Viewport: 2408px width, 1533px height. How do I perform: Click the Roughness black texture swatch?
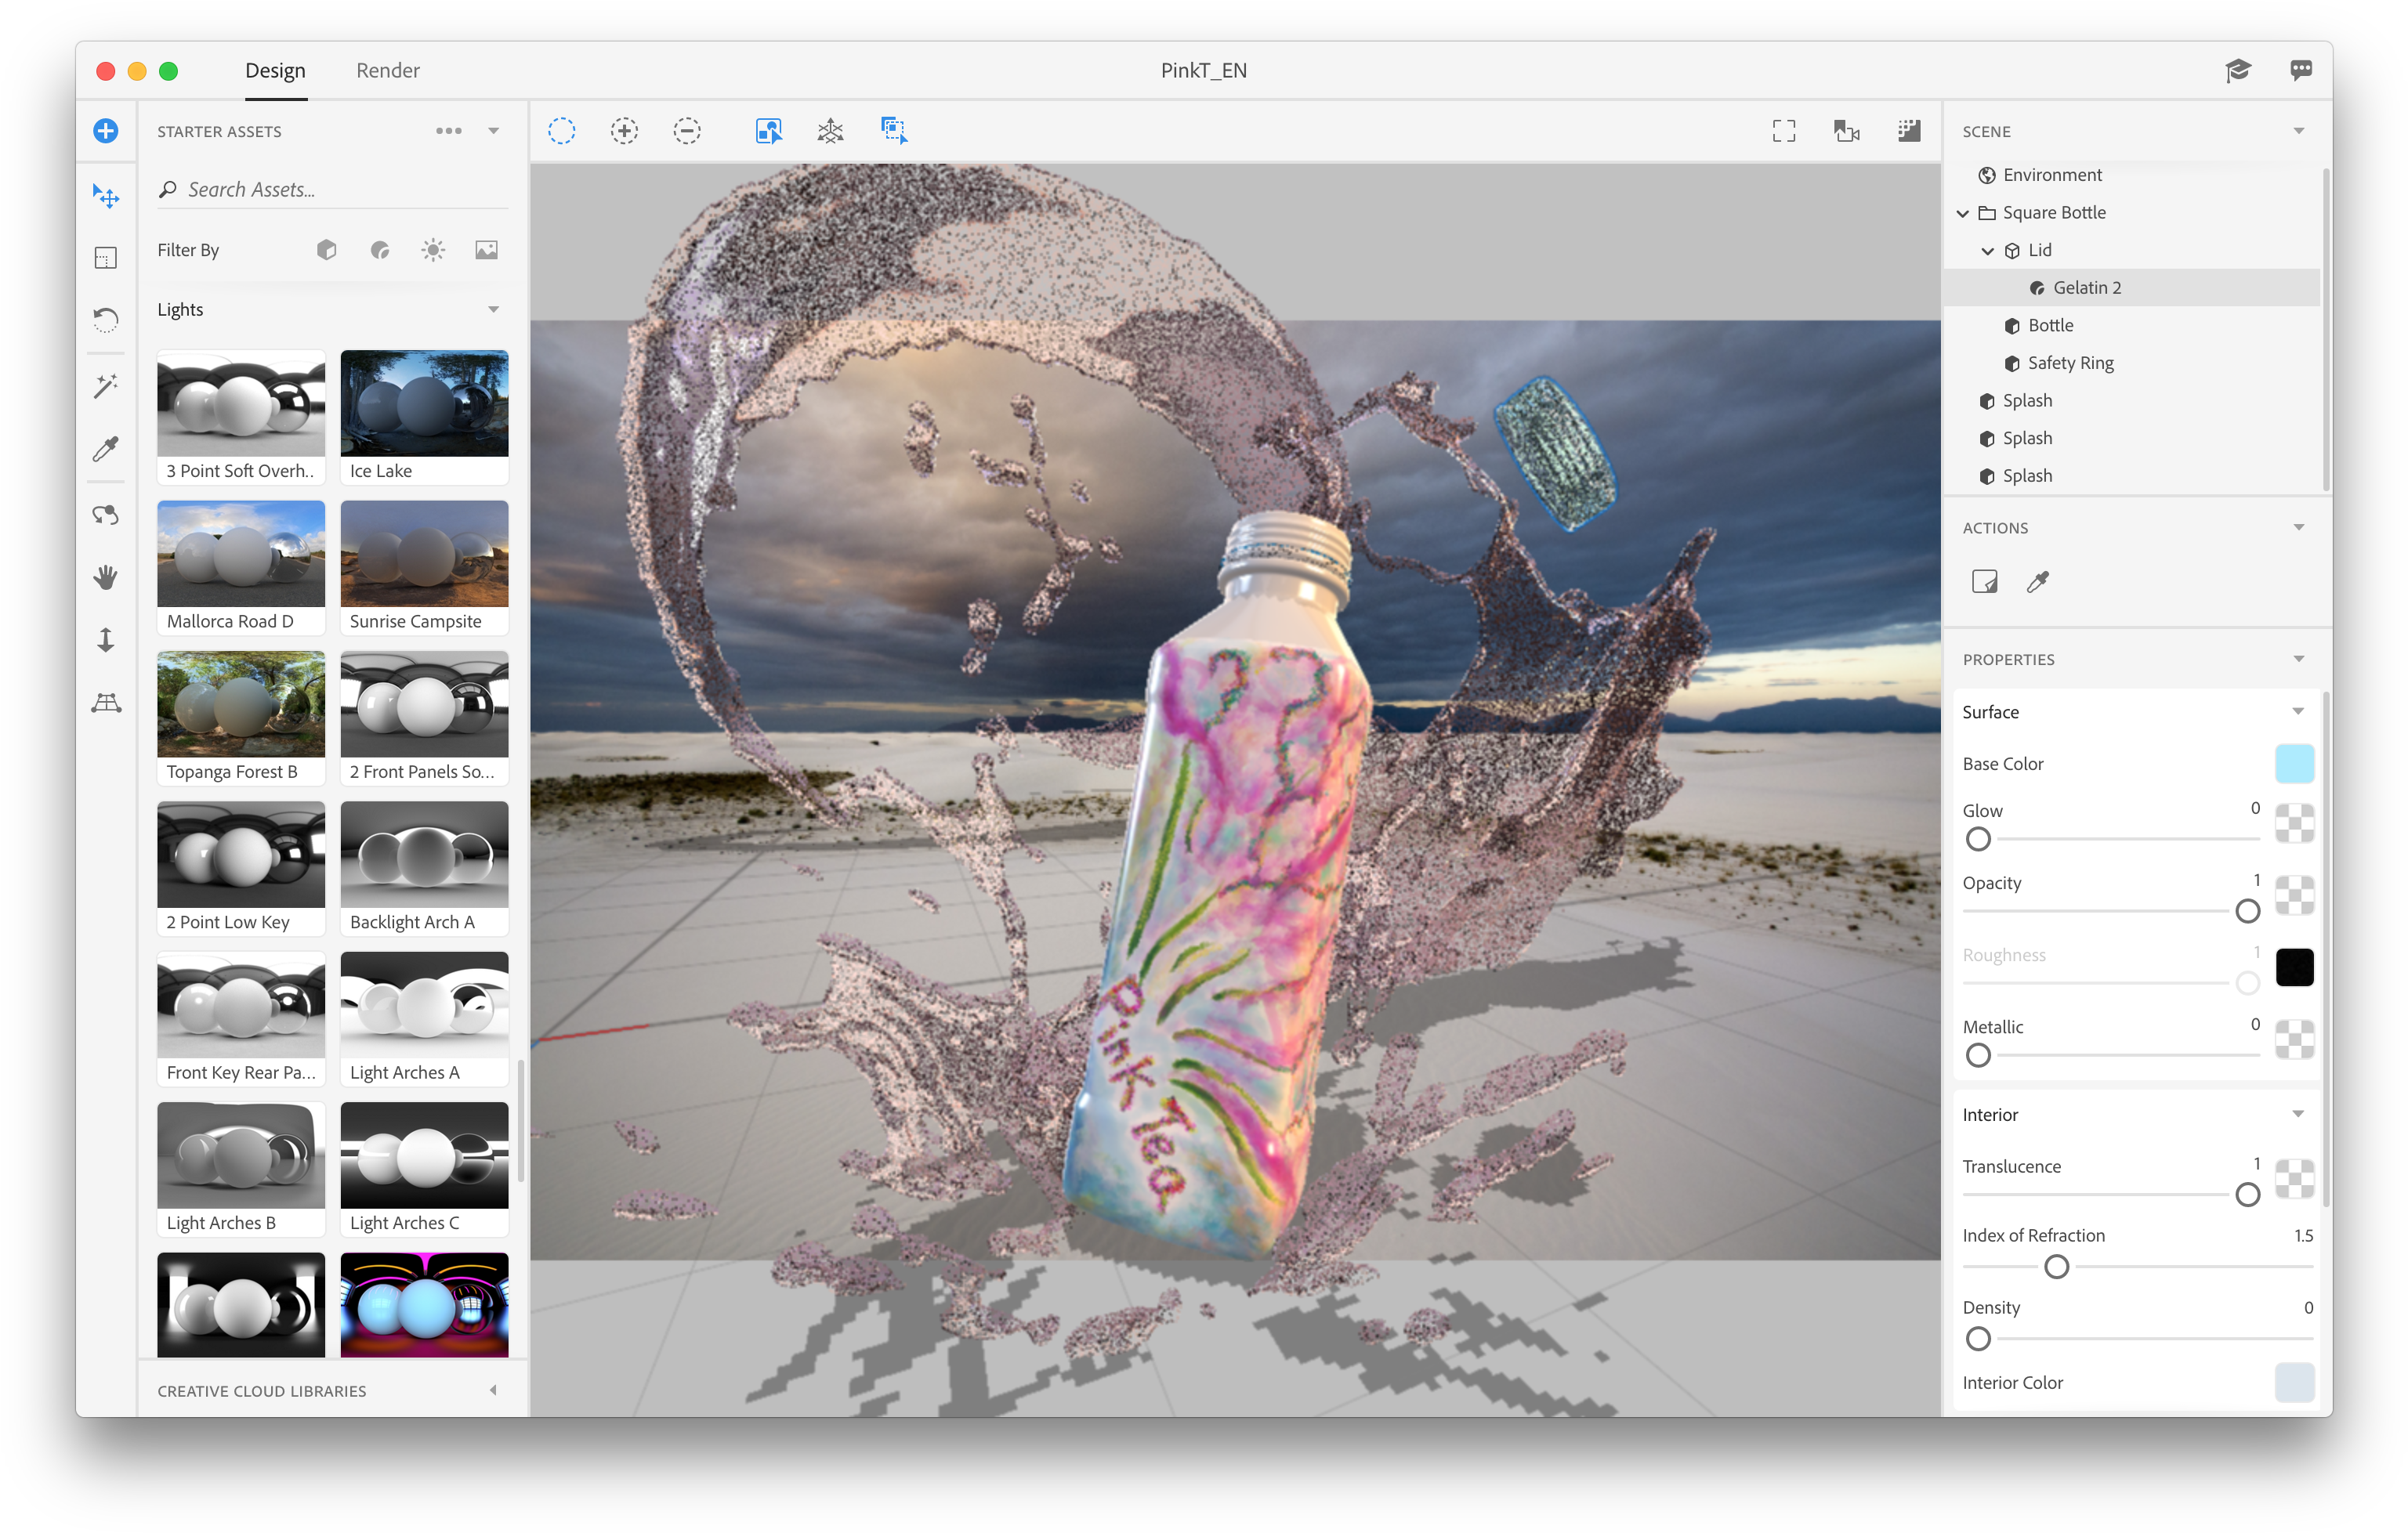(2295, 967)
